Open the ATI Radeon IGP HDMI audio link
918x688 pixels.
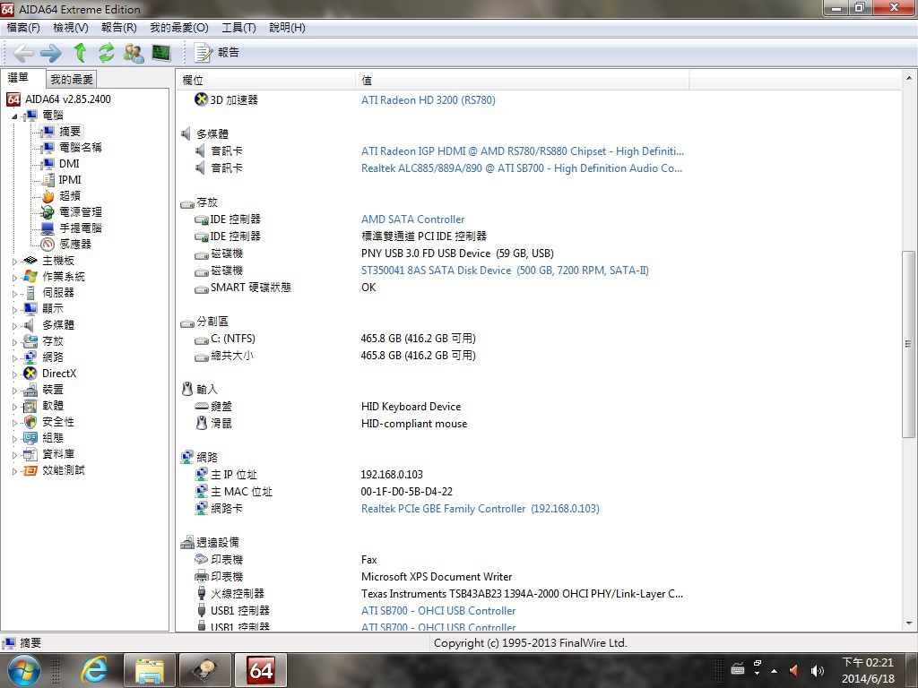523,150
